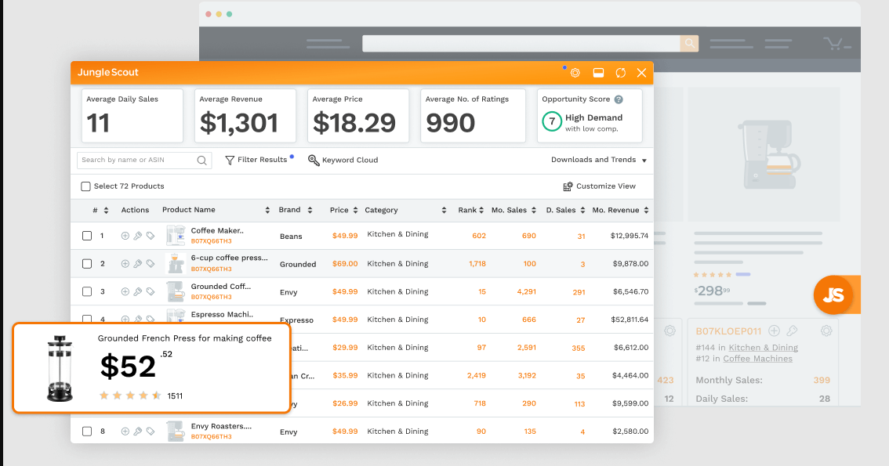Follow the Kitchen & Dining link on card
Viewport: 889px width, 466px height.
[763, 348]
